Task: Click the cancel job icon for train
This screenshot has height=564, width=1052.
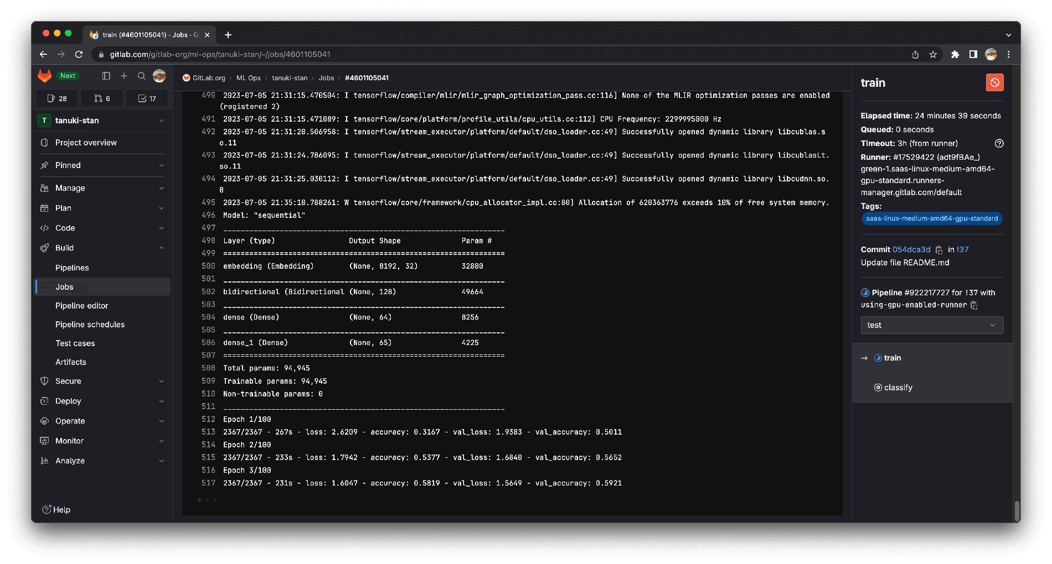Action: coord(994,82)
